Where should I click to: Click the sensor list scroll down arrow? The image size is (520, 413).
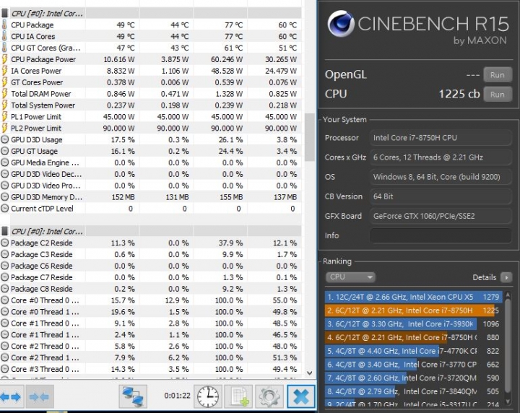(309, 373)
